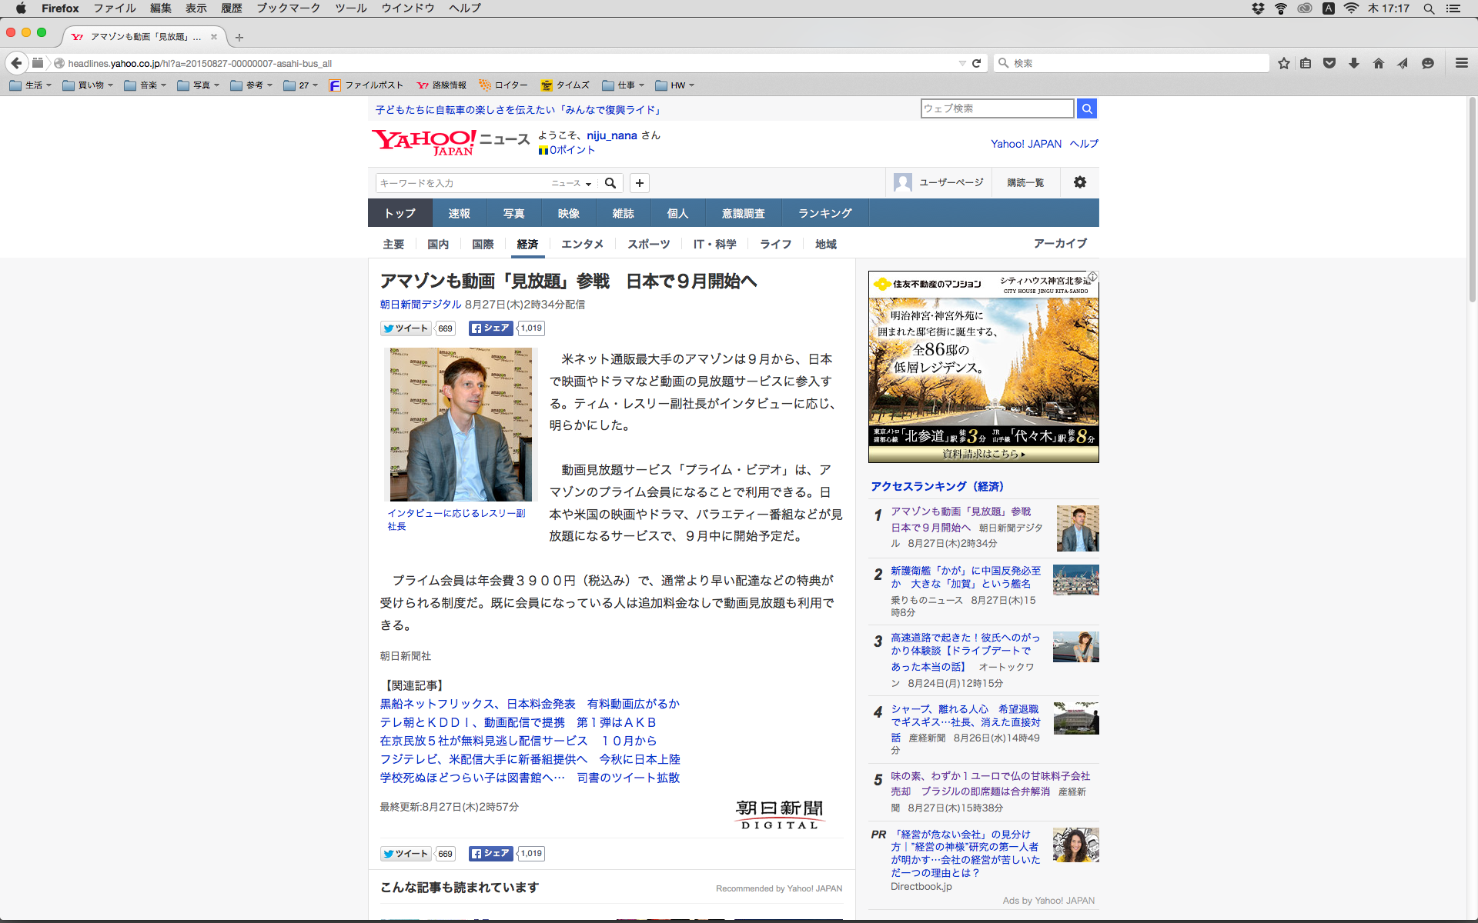This screenshot has width=1478, height=923.
Task: Click the Yahoo settings gear icon
Action: tap(1079, 182)
